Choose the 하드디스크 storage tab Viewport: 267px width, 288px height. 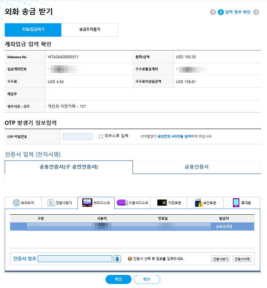coord(96,203)
